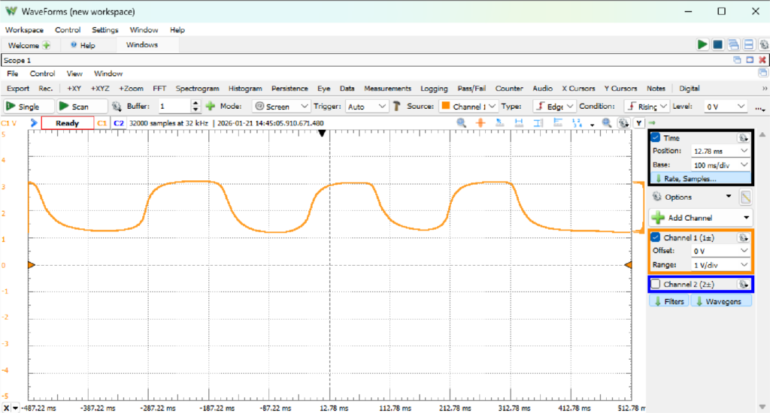Viewport: 770px width, 413px height.
Task: Click the Add Channel button
Action: tap(701, 218)
